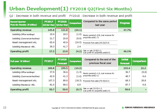
Task: Click the full-year comparison value (14.2)
Action: (78, 68)
